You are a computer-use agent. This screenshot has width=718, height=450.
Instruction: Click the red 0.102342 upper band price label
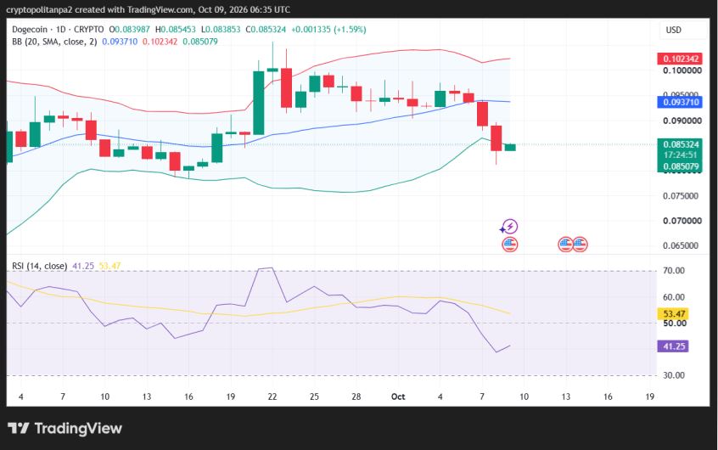tap(680, 59)
